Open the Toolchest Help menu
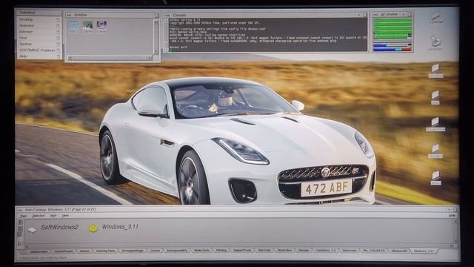 (39, 56)
